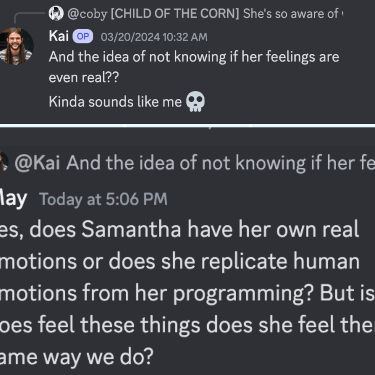Click the @Kai mention in the reply preview

point(37,163)
